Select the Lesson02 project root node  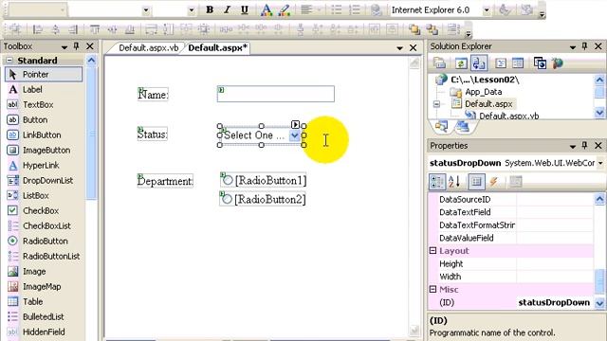(x=485, y=80)
